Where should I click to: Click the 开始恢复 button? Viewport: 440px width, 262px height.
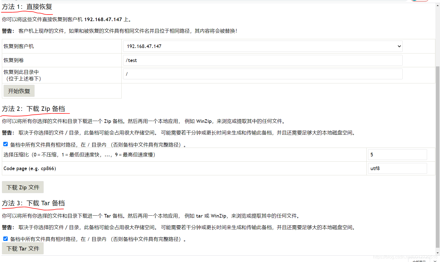point(19,91)
